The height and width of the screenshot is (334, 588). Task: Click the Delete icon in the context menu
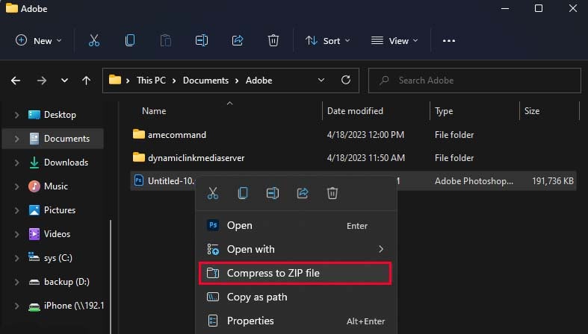[x=332, y=194]
